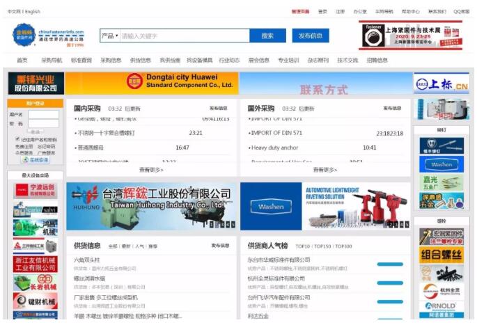Open the 键财机械 ad thumbnail

tap(36, 301)
